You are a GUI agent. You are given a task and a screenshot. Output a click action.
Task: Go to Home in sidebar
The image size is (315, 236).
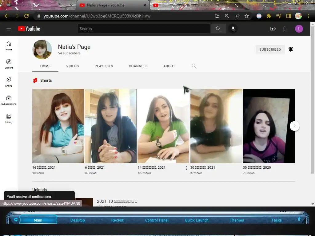(x=9, y=46)
